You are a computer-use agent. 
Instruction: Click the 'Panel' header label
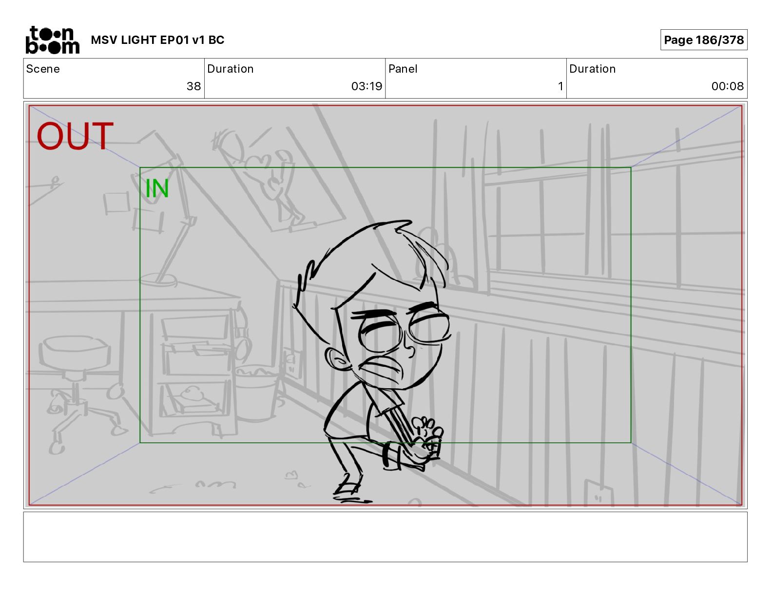403,69
